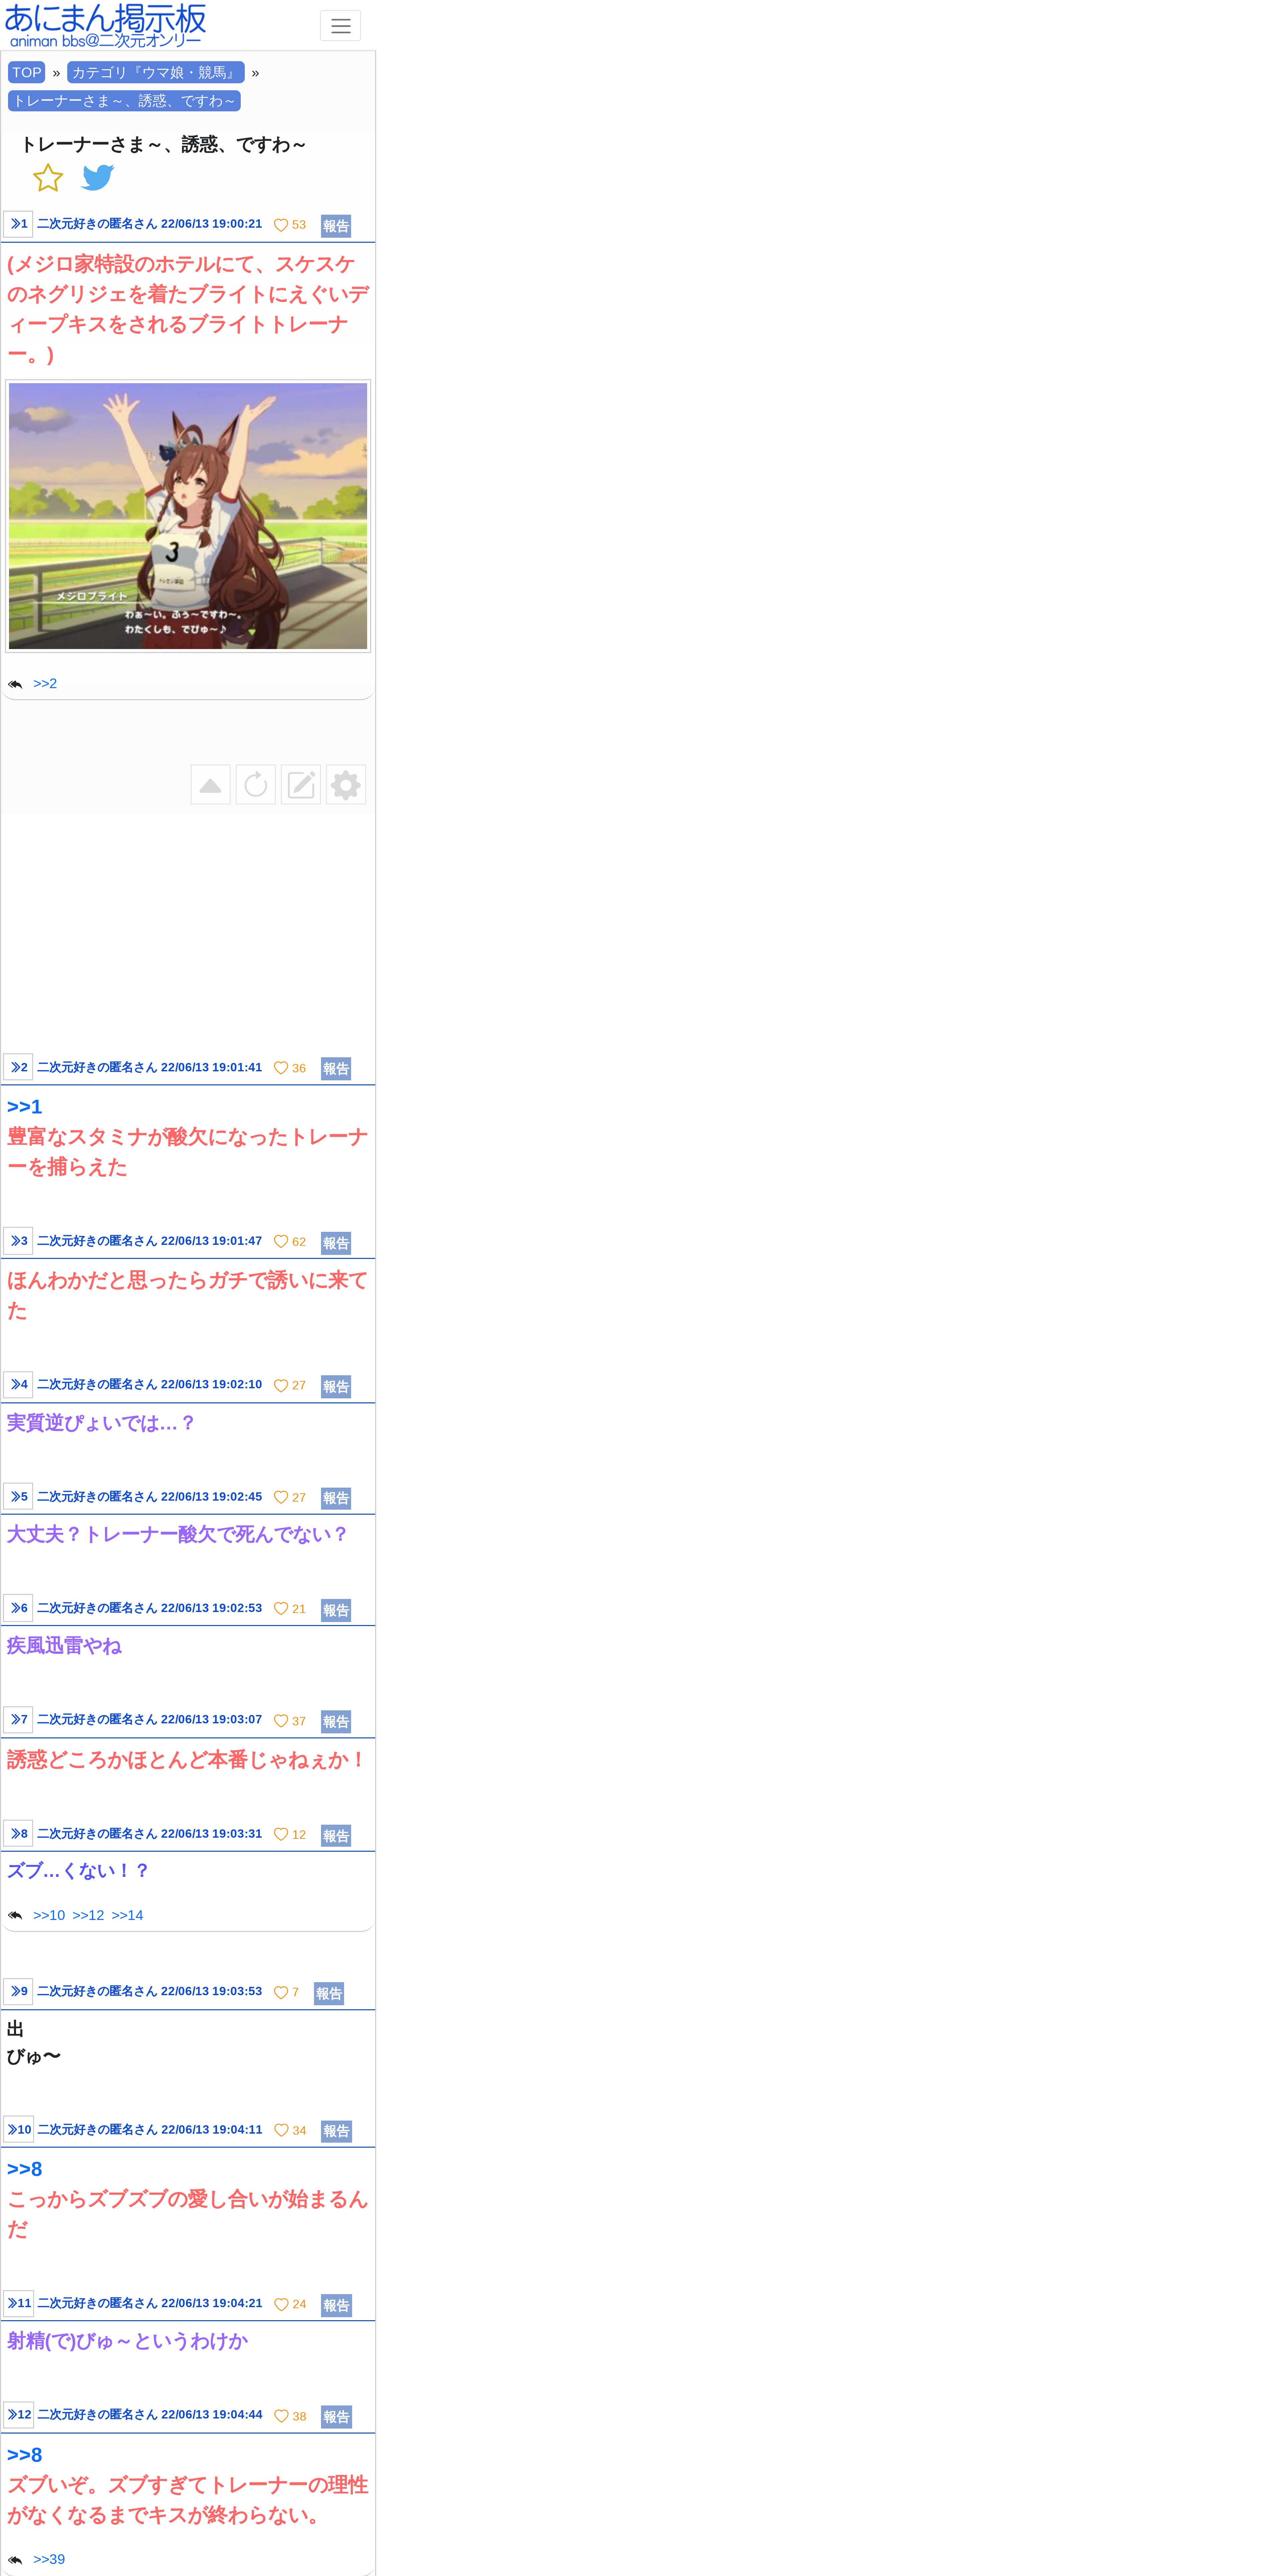Like post 11 heart icon
The image size is (1288, 2576).
point(281,2304)
